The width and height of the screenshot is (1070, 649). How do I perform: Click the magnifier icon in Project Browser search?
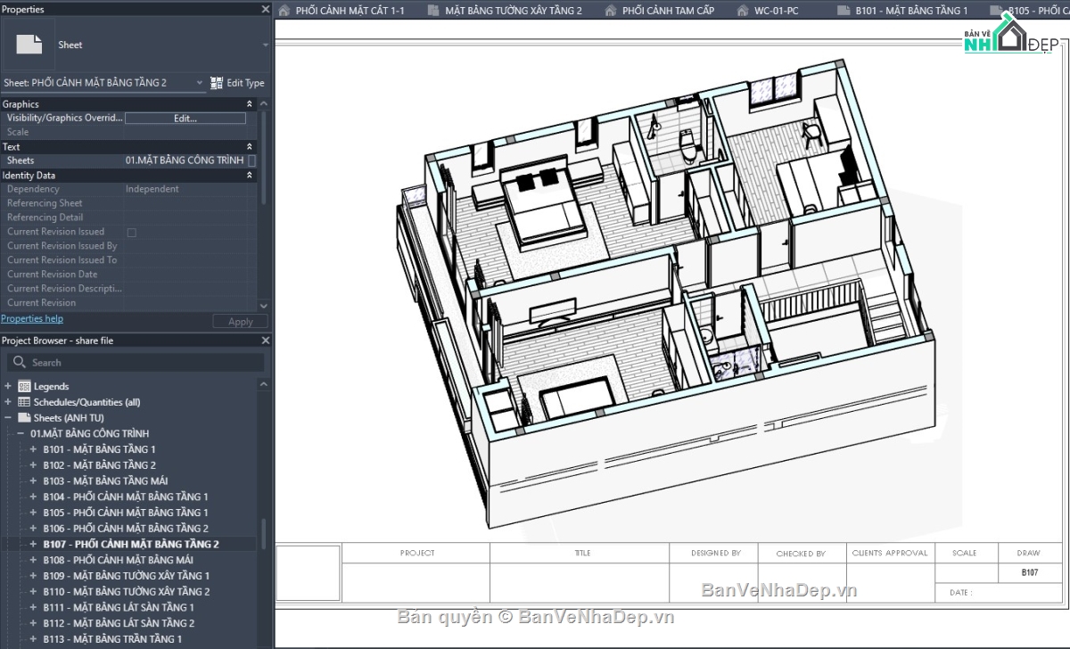coord(20,363)
